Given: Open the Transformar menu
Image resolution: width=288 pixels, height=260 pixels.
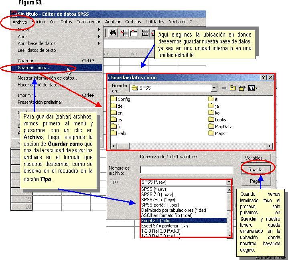Looking at the screenshot, I should click(89, 22).
